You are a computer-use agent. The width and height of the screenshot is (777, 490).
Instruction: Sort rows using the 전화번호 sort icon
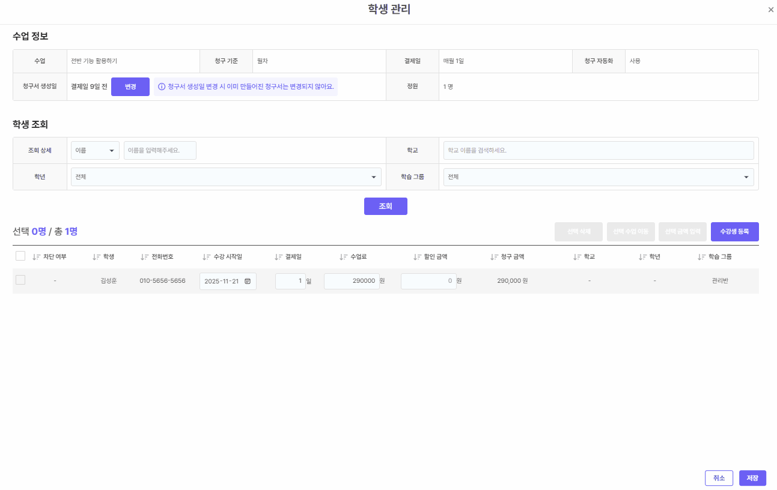tap(144, 257)
